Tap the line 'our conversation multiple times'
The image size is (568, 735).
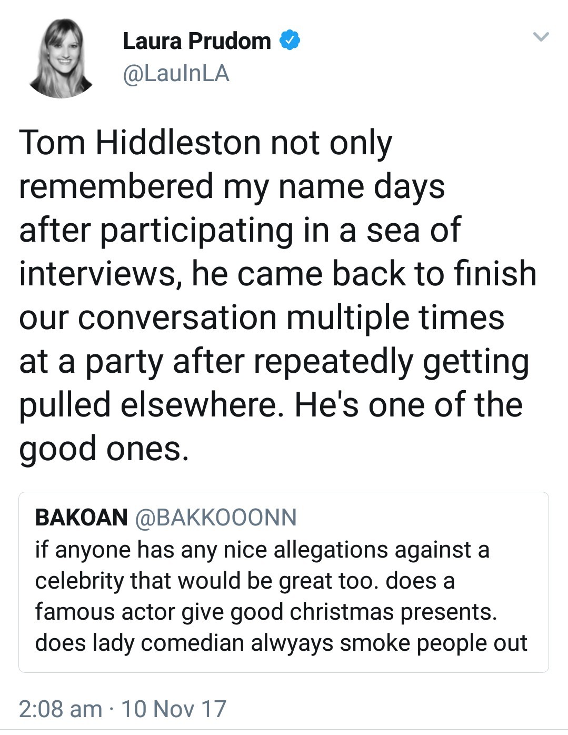(262, 318)
